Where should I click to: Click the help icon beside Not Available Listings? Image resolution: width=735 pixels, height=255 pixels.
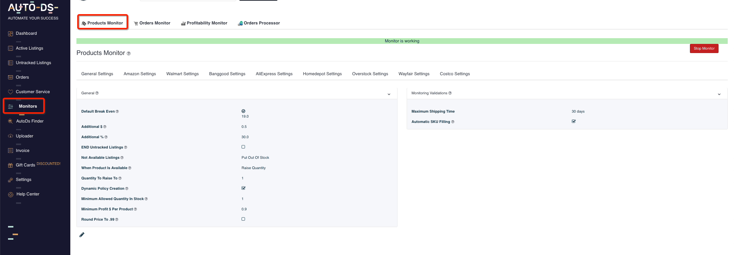(122, 158)
